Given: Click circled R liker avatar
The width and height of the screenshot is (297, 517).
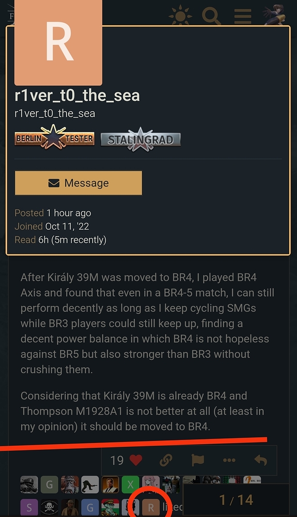Looking at the screenshot, I should click(x=151, y=508).
